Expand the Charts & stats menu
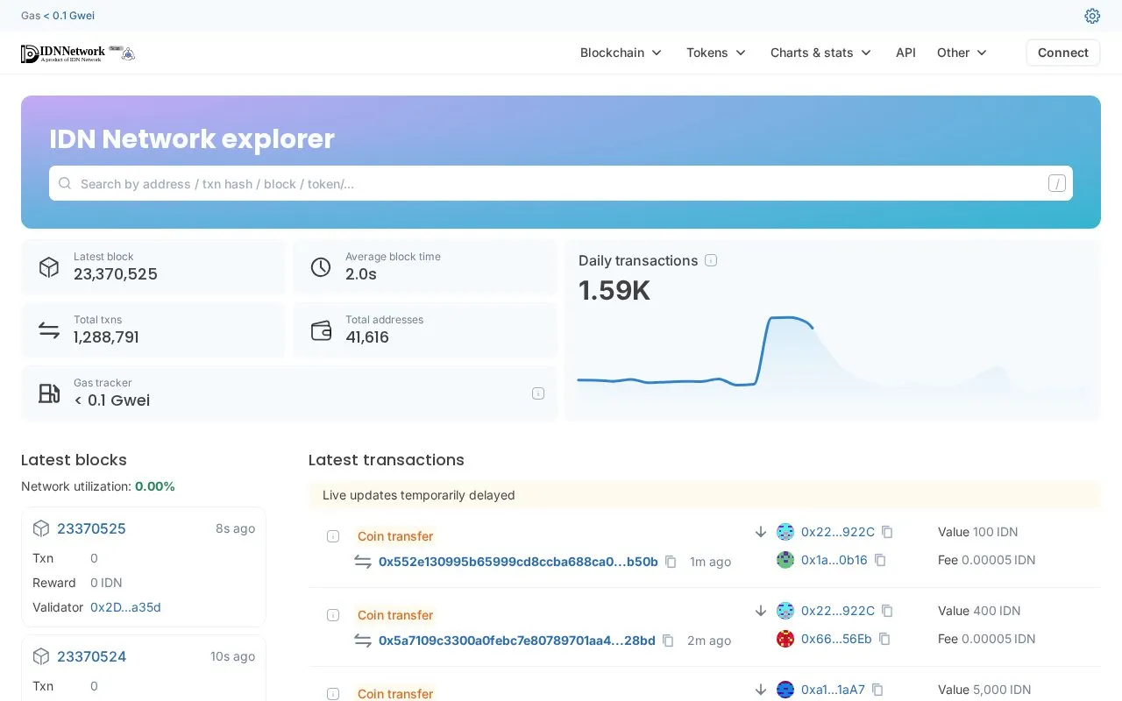 click(821, 53)
